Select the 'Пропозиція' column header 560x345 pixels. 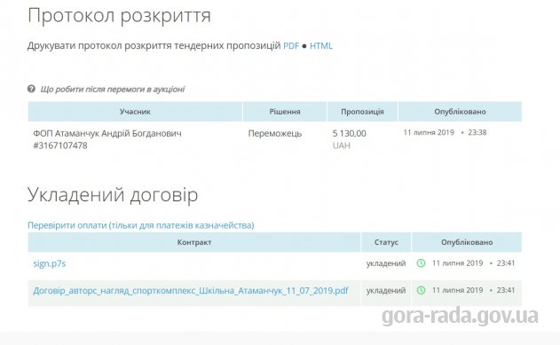click(362, 112)
